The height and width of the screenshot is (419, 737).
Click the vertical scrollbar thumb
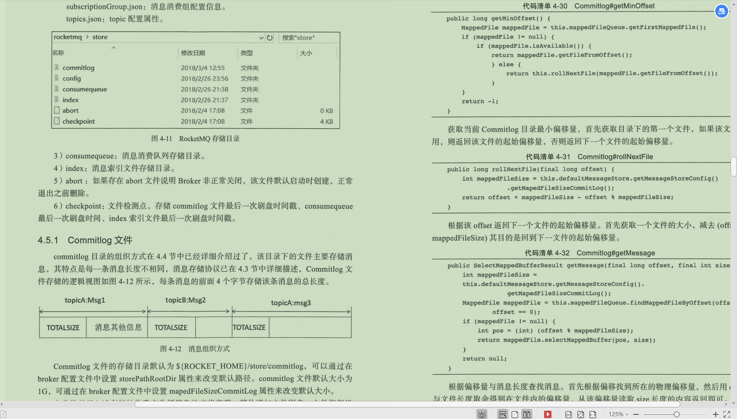point(734,167)
